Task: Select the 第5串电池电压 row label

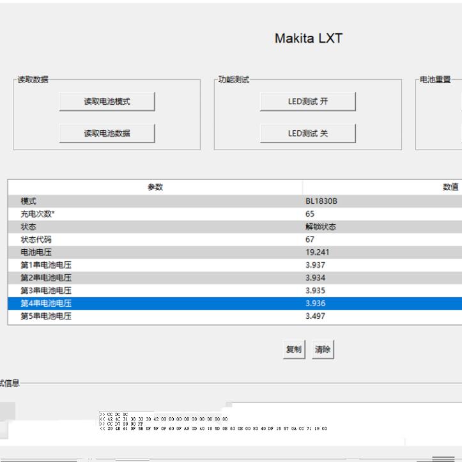Action: (x=46, y=316)
